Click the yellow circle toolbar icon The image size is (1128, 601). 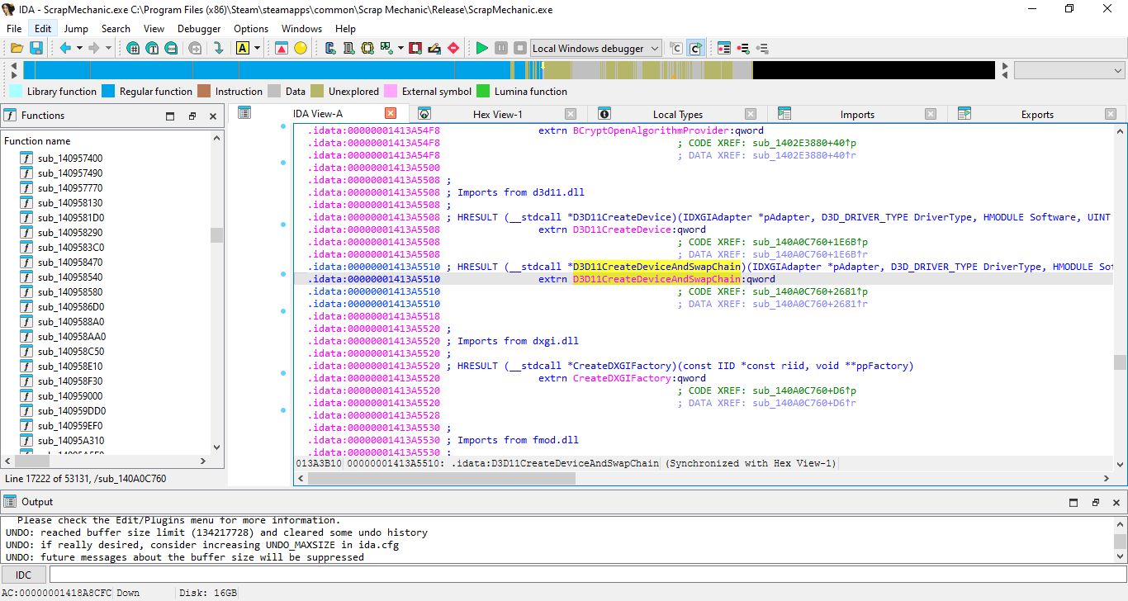click(x=301, y=49)
